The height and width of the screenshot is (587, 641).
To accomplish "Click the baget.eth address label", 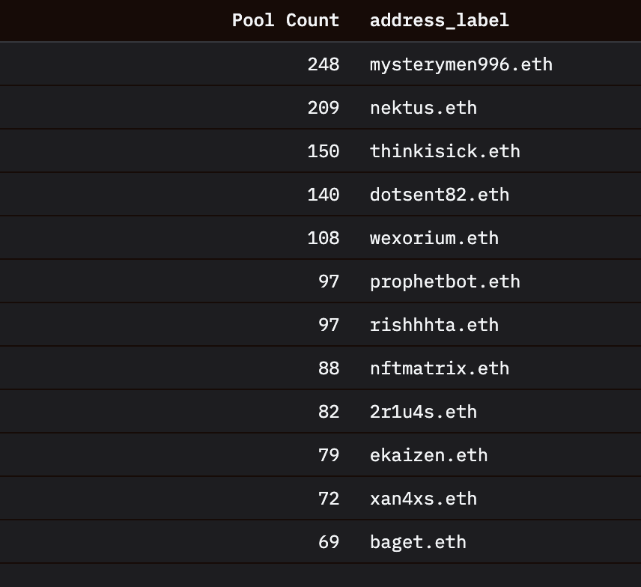I will click(x=418, y=542).
